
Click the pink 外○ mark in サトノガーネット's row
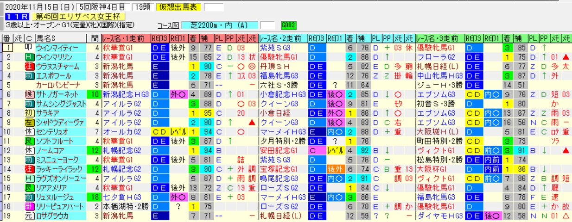pyautogui.click(x=178, y=94)
